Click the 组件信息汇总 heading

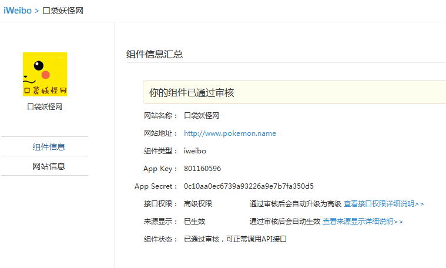tap(155, 54)
